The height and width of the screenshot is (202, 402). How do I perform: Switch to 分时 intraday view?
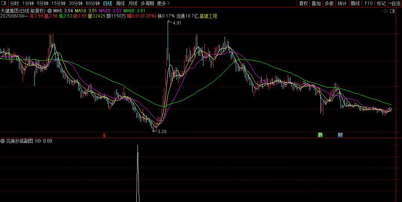coord(15,3)
